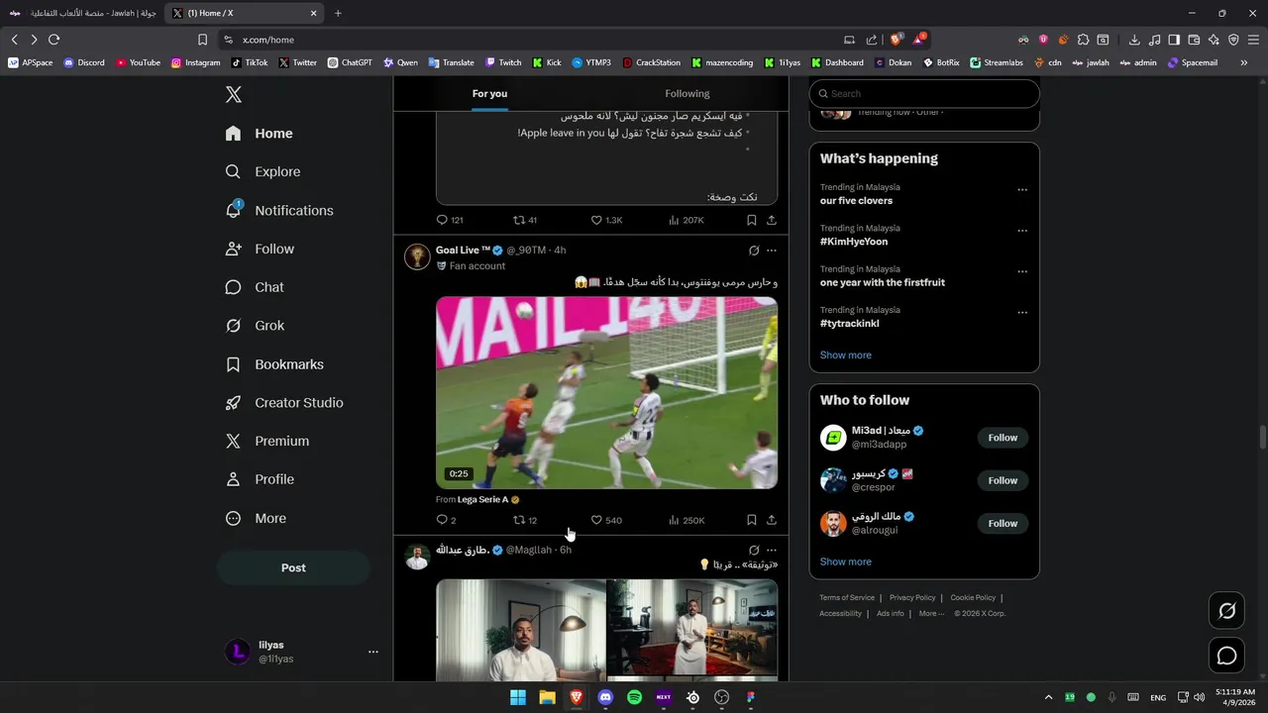
Task: Toggle the browser sidebar panel
Action: pyautogui.click(x=1174, y=40)
